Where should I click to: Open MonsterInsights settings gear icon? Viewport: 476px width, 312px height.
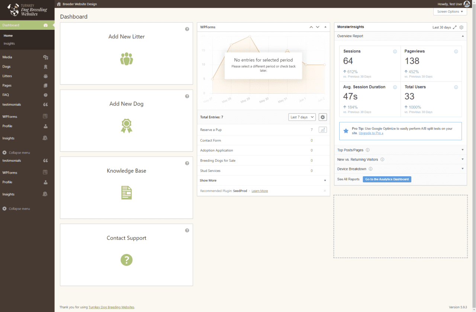pyautogui.click(x=461, y=28)
